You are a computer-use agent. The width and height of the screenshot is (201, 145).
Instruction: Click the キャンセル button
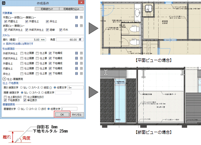(77, 115)
